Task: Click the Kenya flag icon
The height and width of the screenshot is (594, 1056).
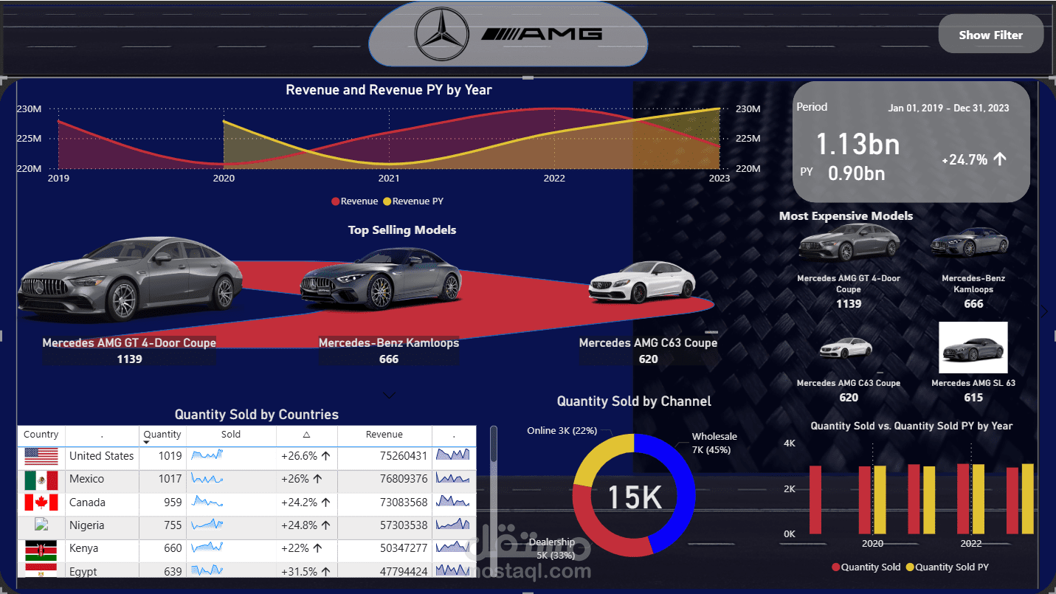Action: [41, 550]
